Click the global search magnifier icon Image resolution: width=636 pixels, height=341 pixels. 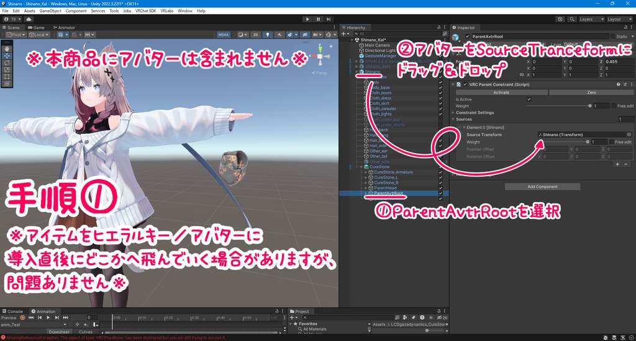571,19
